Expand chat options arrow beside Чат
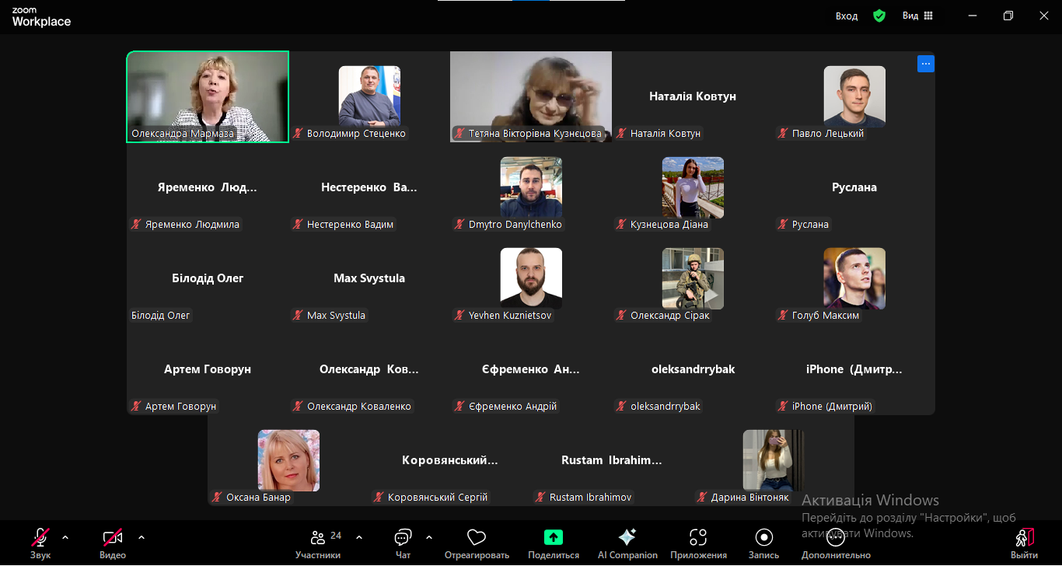Viewport: 1062px width, 566px height. click(x=429, y=536)
